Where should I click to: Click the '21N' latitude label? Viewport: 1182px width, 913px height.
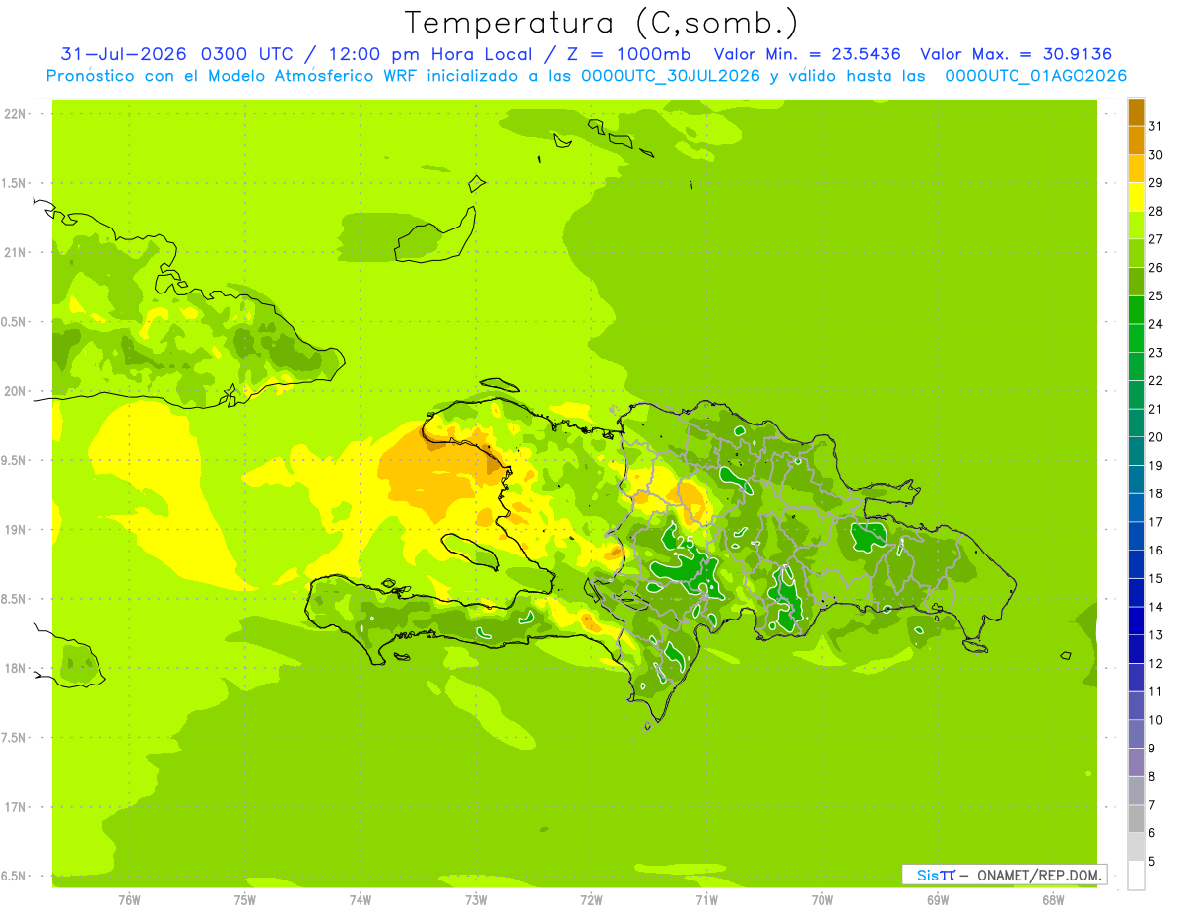(x=16, y=252)
